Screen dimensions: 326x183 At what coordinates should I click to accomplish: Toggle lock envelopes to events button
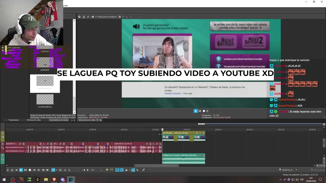click(x=133, y=170)
